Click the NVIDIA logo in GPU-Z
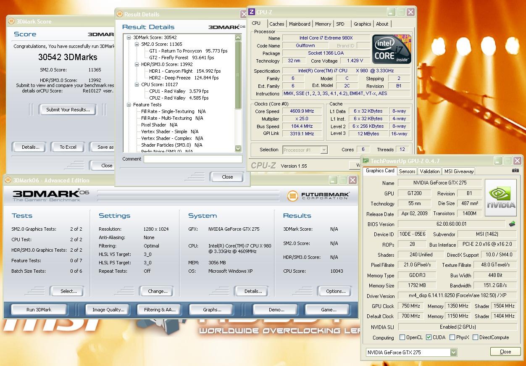 tap(501, 198)
